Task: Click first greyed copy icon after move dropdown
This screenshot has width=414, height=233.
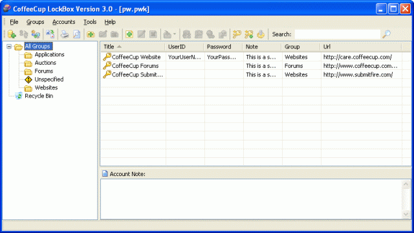Action: pyautogui.click(x=187, y=34)
